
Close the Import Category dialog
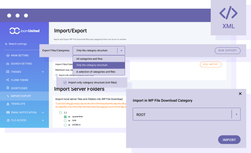click(240, 94)
